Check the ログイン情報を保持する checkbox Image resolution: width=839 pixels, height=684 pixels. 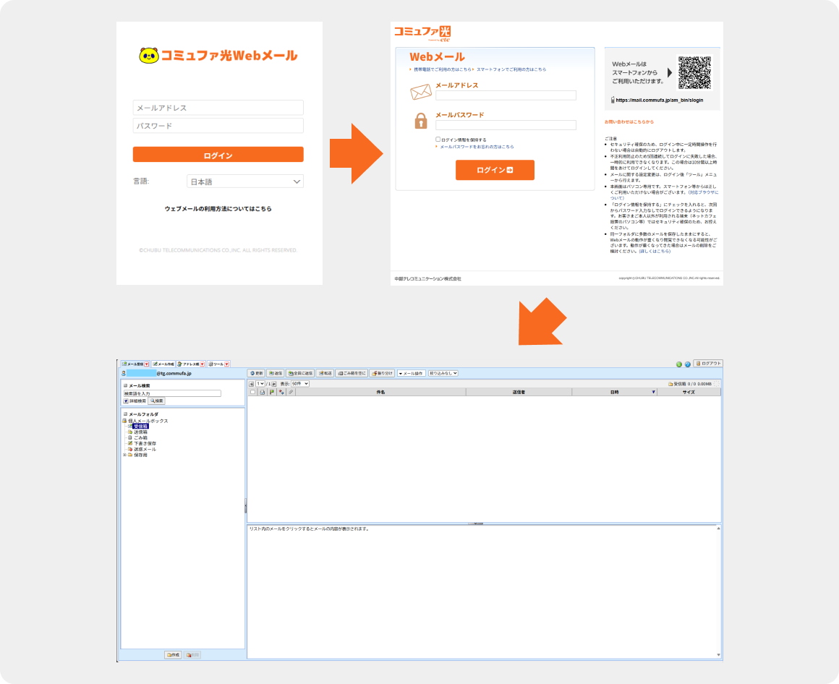438,140
